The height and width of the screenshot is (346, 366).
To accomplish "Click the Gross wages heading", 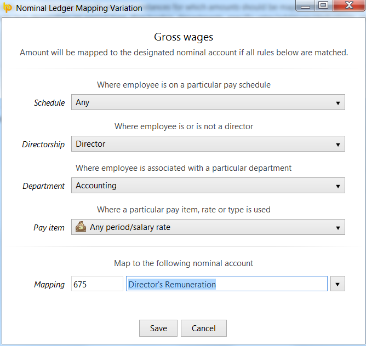I will click(184, 37).
